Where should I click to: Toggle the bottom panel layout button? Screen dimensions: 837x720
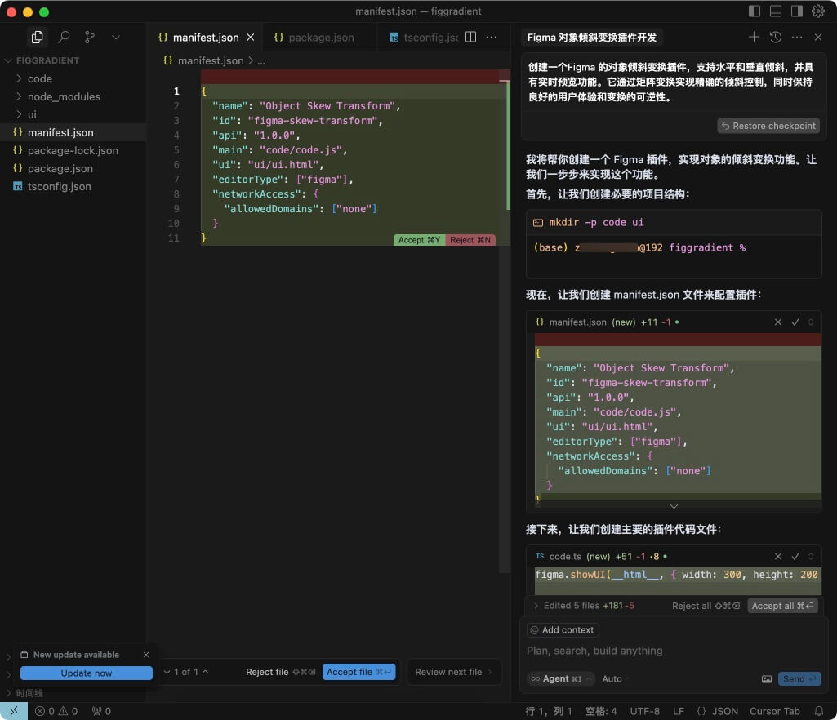click(x=776, y=11)
